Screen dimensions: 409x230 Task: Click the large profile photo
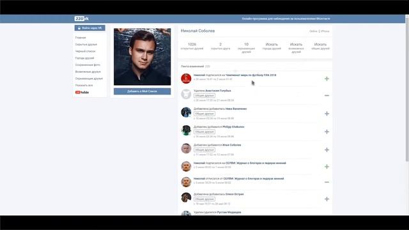pyautogui.click(x=142, y=57)
